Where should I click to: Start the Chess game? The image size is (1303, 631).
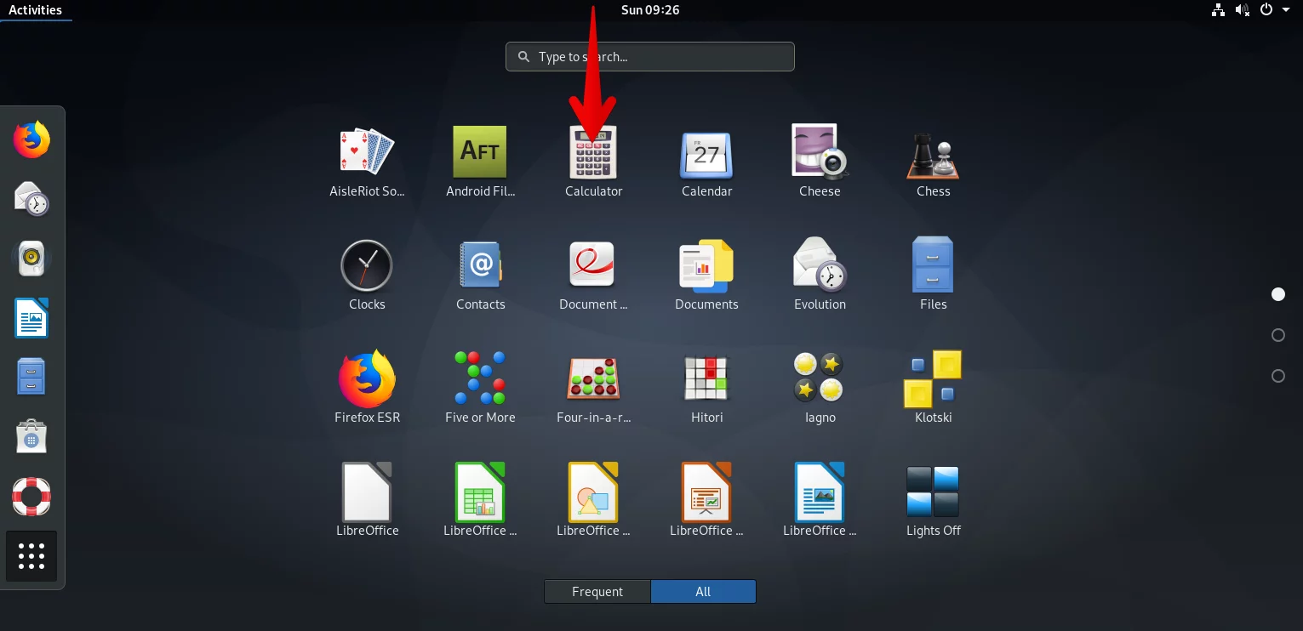(933, 156)
